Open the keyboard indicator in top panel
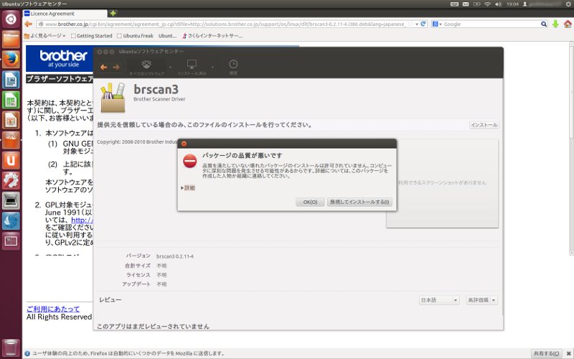 (x=454, y=4)
